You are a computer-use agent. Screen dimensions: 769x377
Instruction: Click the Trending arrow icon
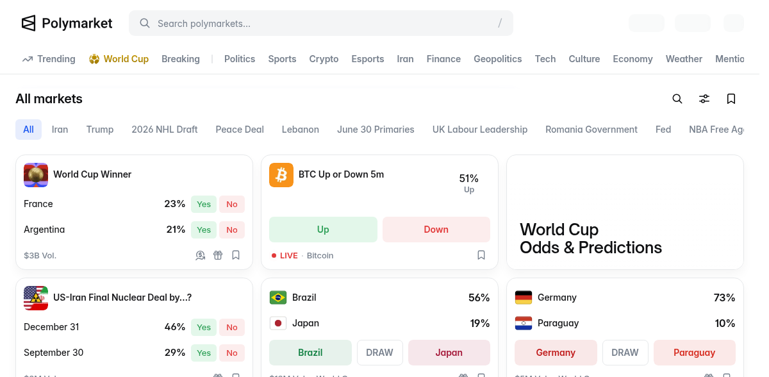click(28, 59)
